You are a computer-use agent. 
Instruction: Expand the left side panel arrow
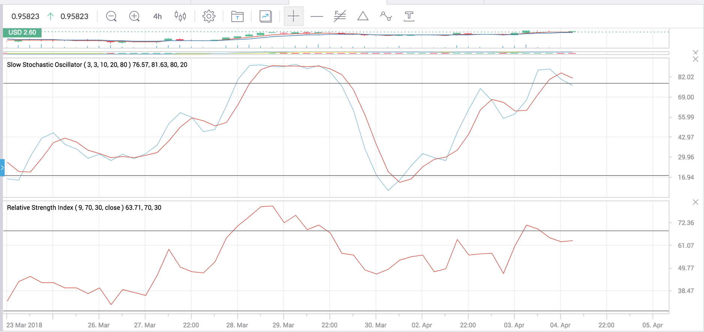pyautogui.click(x=2, y=168)
